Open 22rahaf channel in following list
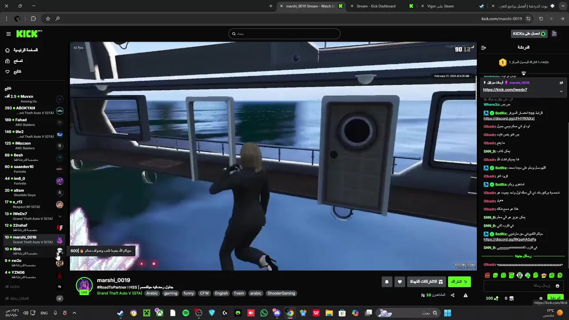The image size is (569, 320). tap(34, 228)
